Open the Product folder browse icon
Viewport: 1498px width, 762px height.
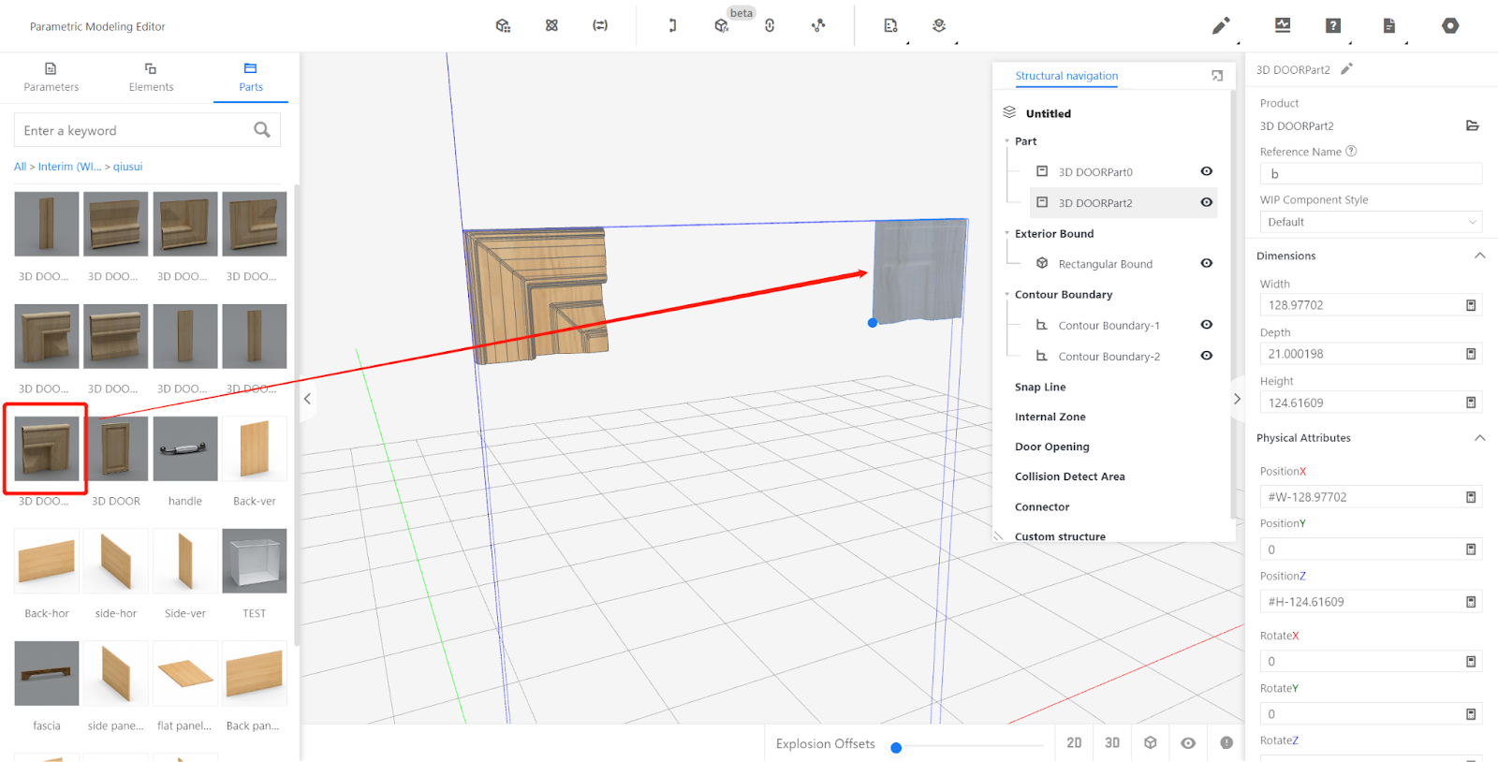(1472, 125)
